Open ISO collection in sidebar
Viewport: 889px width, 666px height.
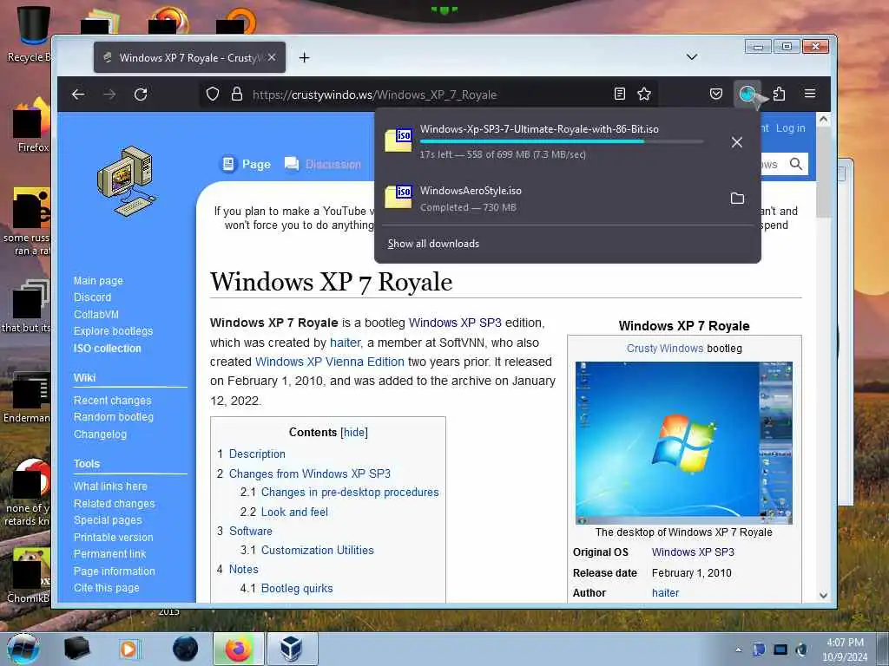point(107,349)
